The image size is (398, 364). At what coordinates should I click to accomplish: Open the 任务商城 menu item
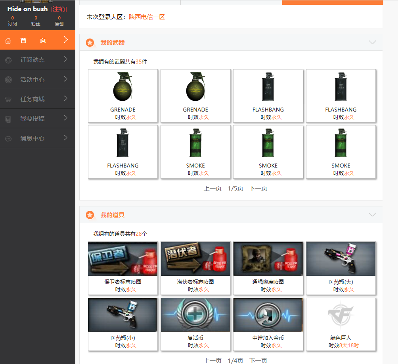pos(38,99)
